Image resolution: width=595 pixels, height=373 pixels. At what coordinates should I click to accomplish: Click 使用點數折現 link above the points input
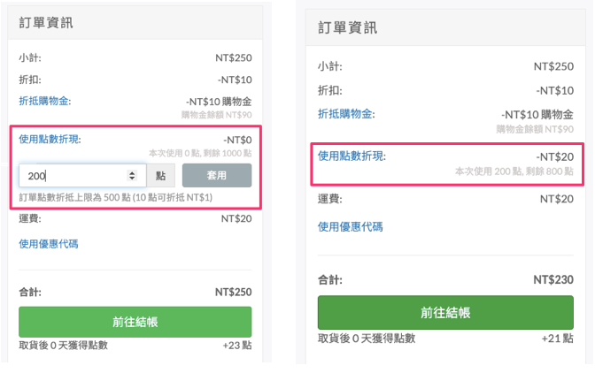pos(55,139)
